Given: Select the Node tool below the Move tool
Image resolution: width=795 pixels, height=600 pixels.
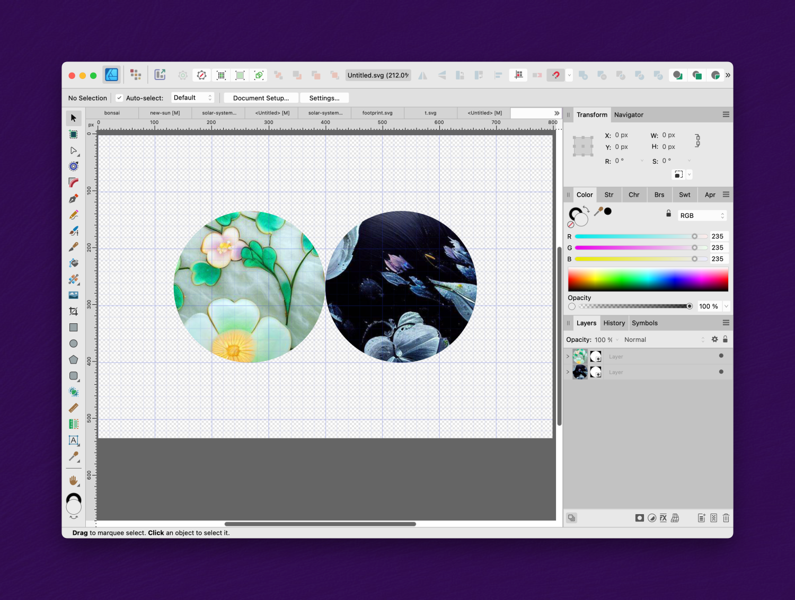Looking at the screenshot, I should tap(73, 151).
